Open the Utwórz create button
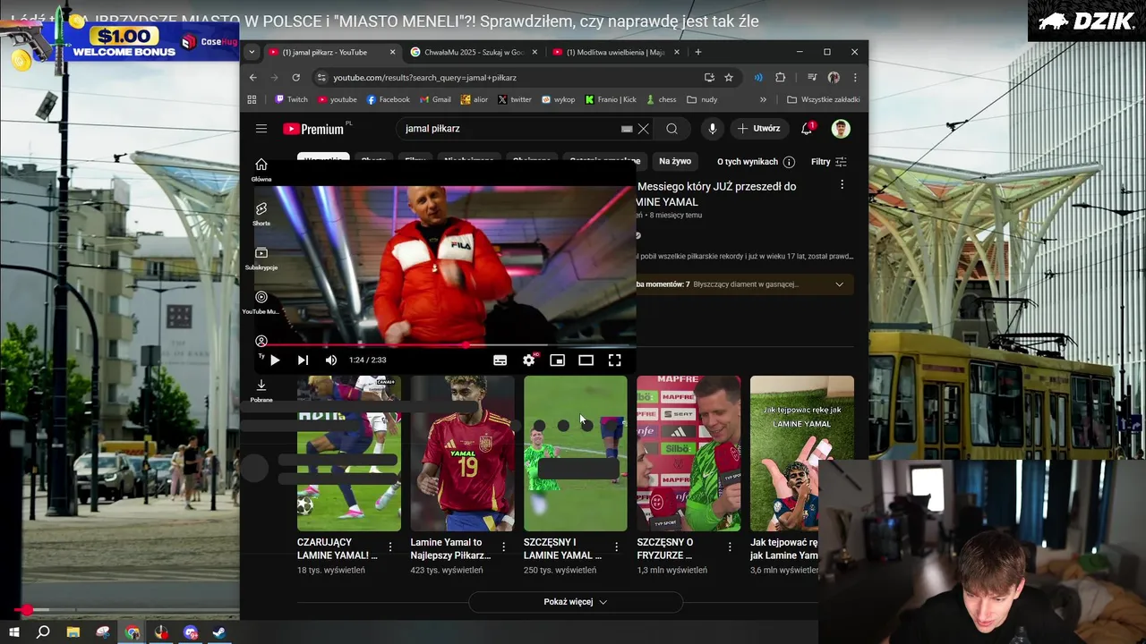Screen dimensions: 1146x644 (x=759, y=129)
